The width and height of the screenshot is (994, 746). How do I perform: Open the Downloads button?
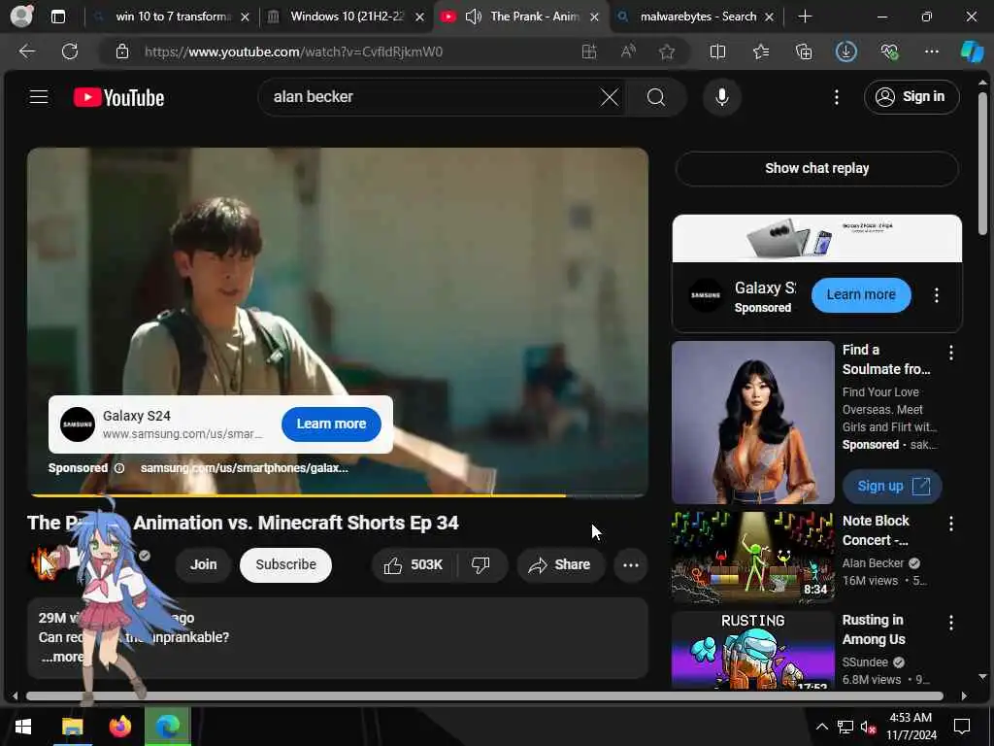click(x=845, y=51)
